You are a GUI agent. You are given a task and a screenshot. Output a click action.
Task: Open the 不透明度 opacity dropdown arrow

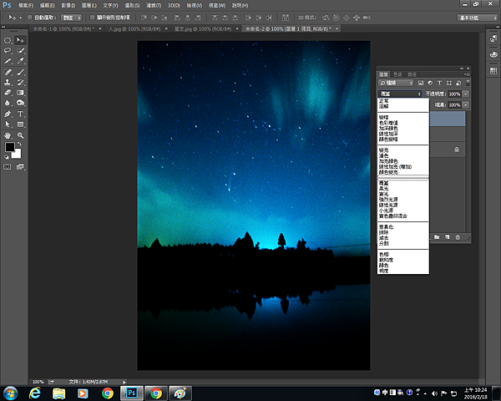[465, 94]
